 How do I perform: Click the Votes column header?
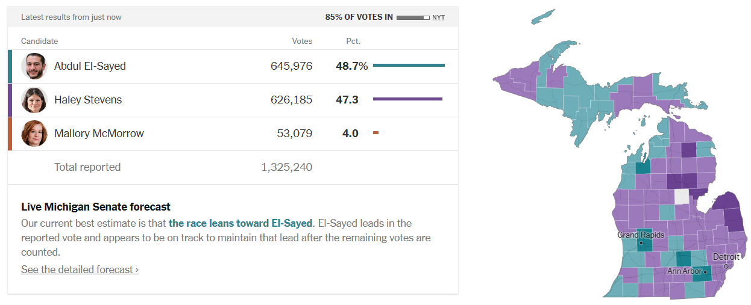coord(302,41)
